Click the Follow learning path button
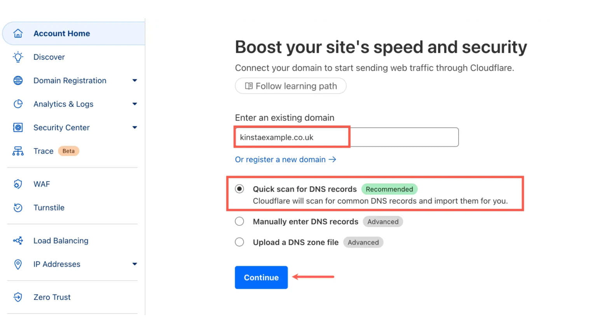 pyautogui.click(x=290, y=86)
